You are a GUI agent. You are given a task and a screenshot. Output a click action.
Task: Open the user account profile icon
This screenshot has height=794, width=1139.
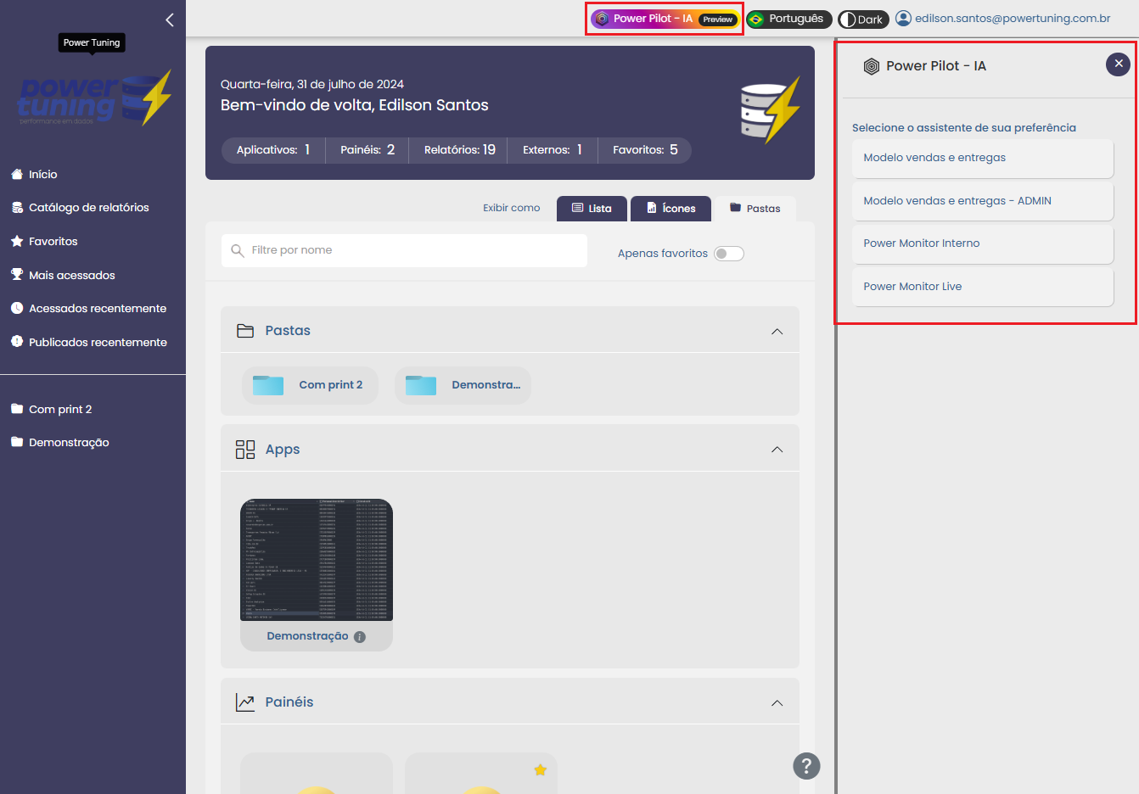click(x=903, y=19)
